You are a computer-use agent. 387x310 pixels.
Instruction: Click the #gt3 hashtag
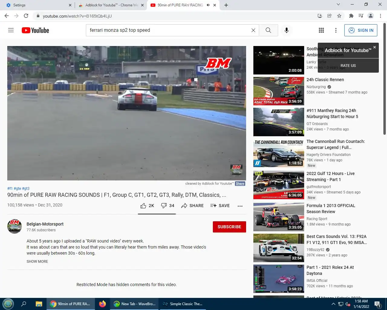click(26, 188)
